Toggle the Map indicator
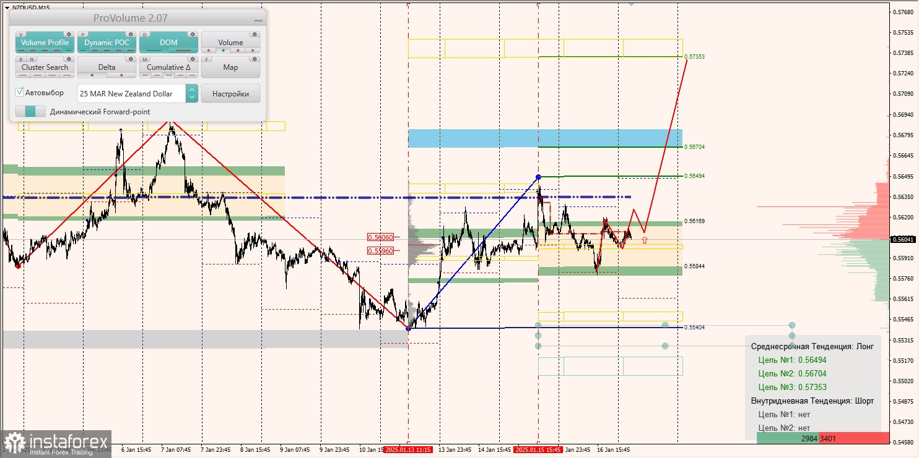The height and width of the screenshot is (458, 919). [x=230, y=67]
